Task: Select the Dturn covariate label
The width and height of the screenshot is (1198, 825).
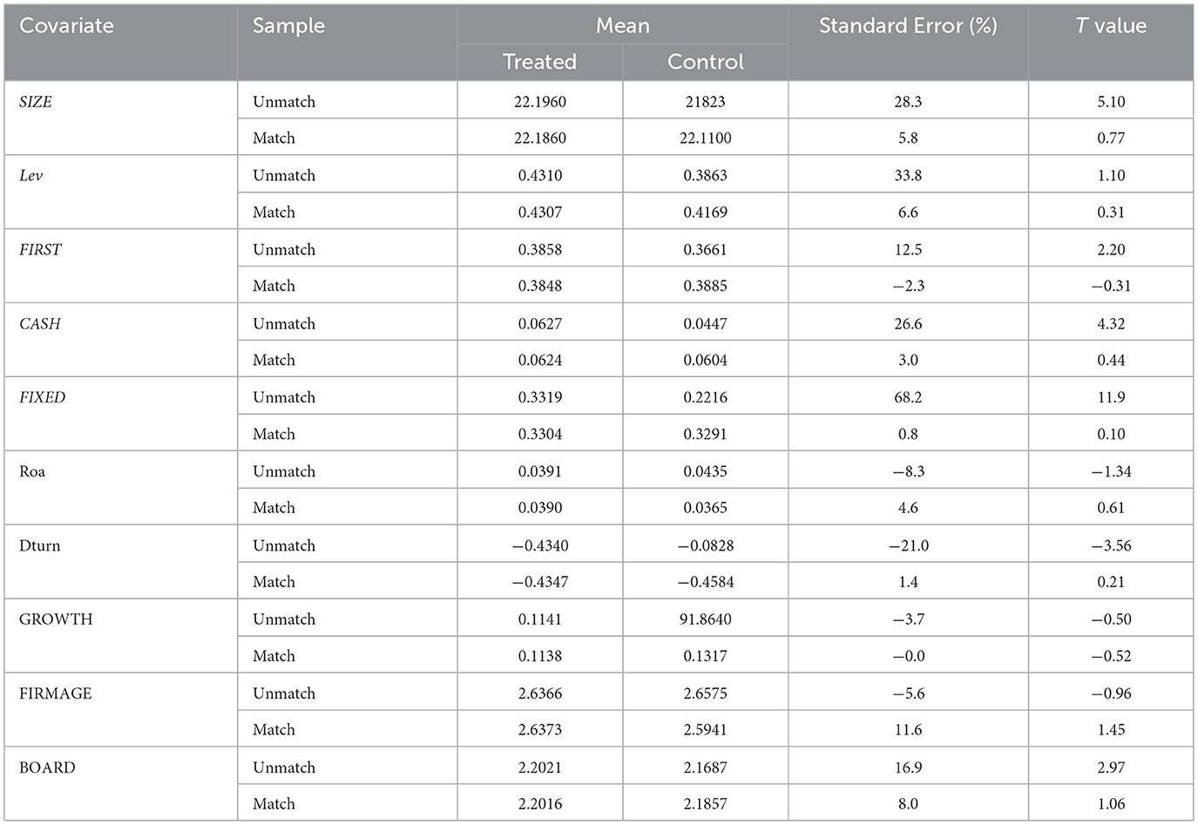Action: (39, 545)
